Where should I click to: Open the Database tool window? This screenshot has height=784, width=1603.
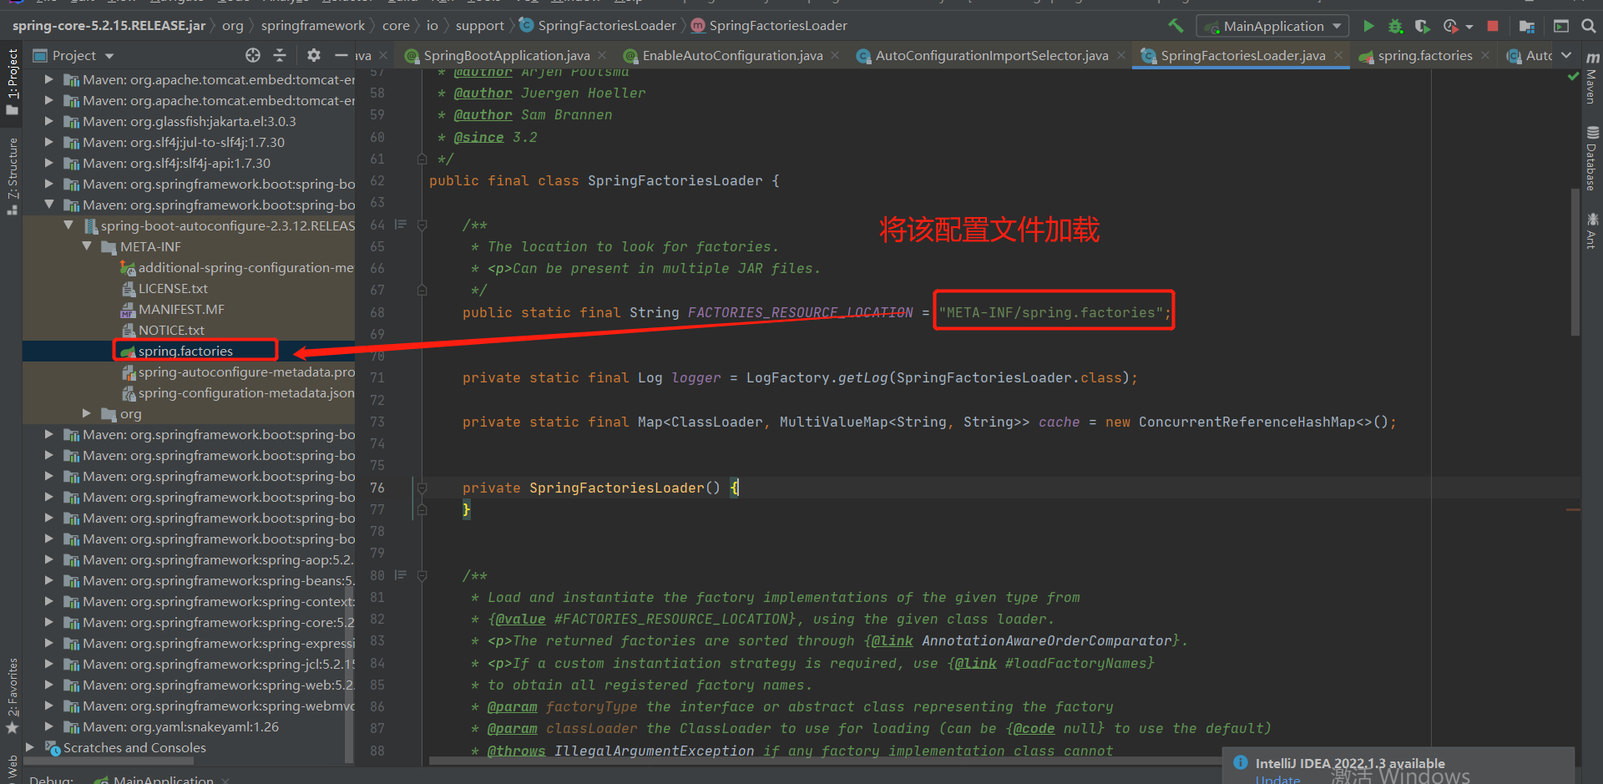coord(1592,158)
